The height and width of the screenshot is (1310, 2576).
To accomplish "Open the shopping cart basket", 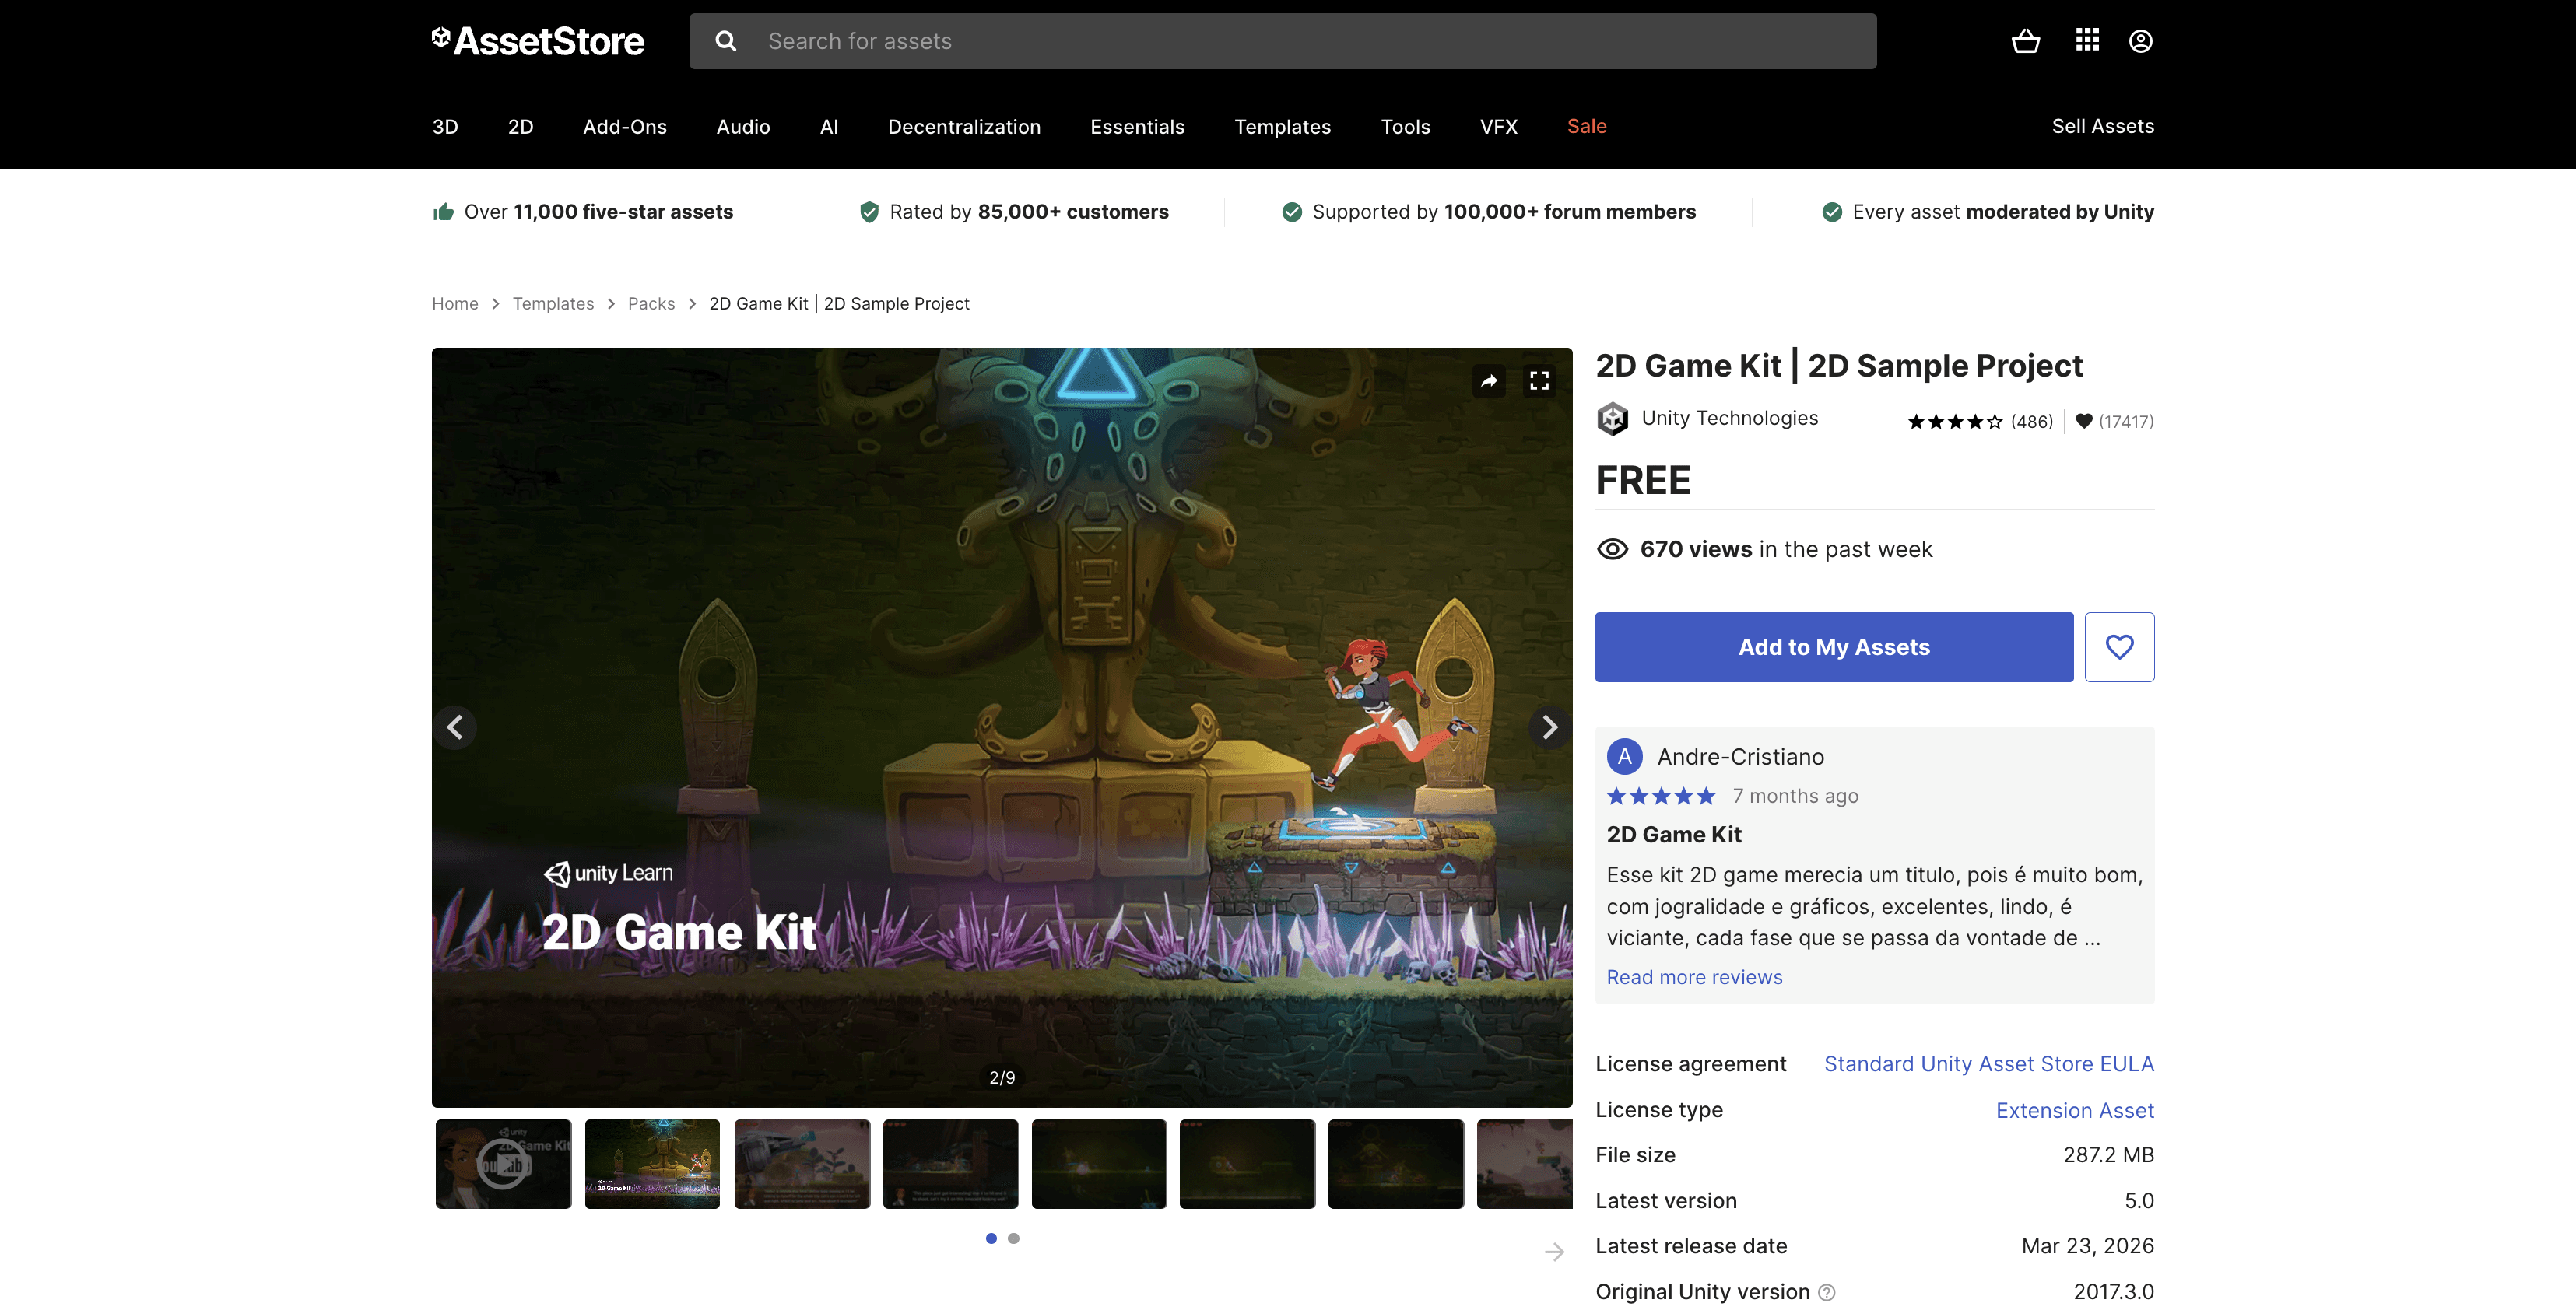I will (x=2026, y=41).
